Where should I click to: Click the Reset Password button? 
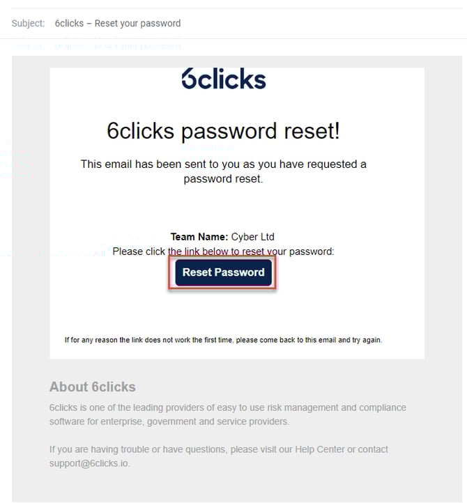coord(223,272)
